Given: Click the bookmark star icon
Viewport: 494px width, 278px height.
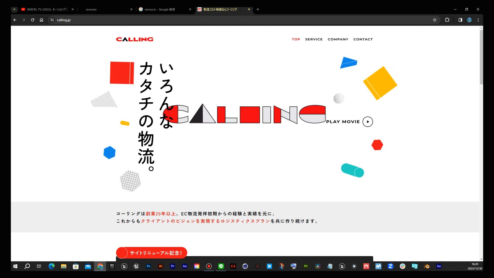Looking at the screenshot, I should 435,20.
